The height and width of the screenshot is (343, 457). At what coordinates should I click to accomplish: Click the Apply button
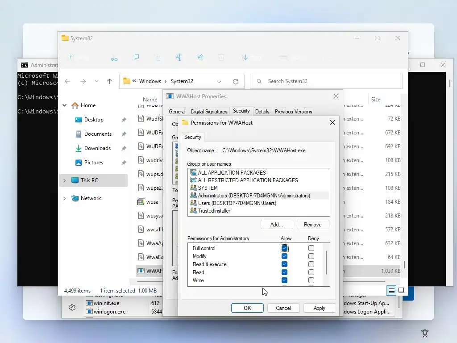click(x=320, y=308)
